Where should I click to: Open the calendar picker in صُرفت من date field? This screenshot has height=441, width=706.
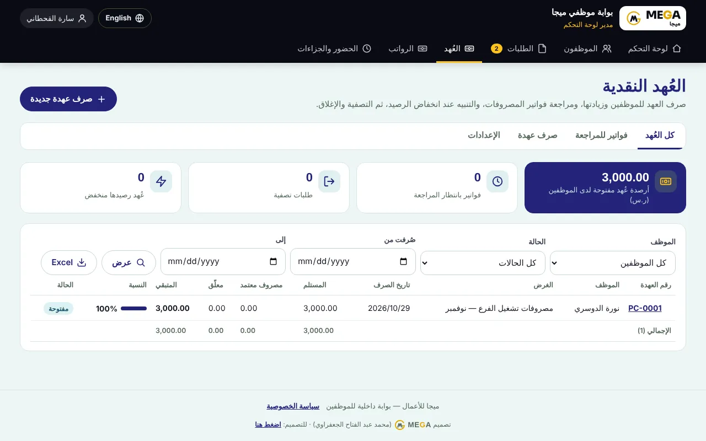403,261
